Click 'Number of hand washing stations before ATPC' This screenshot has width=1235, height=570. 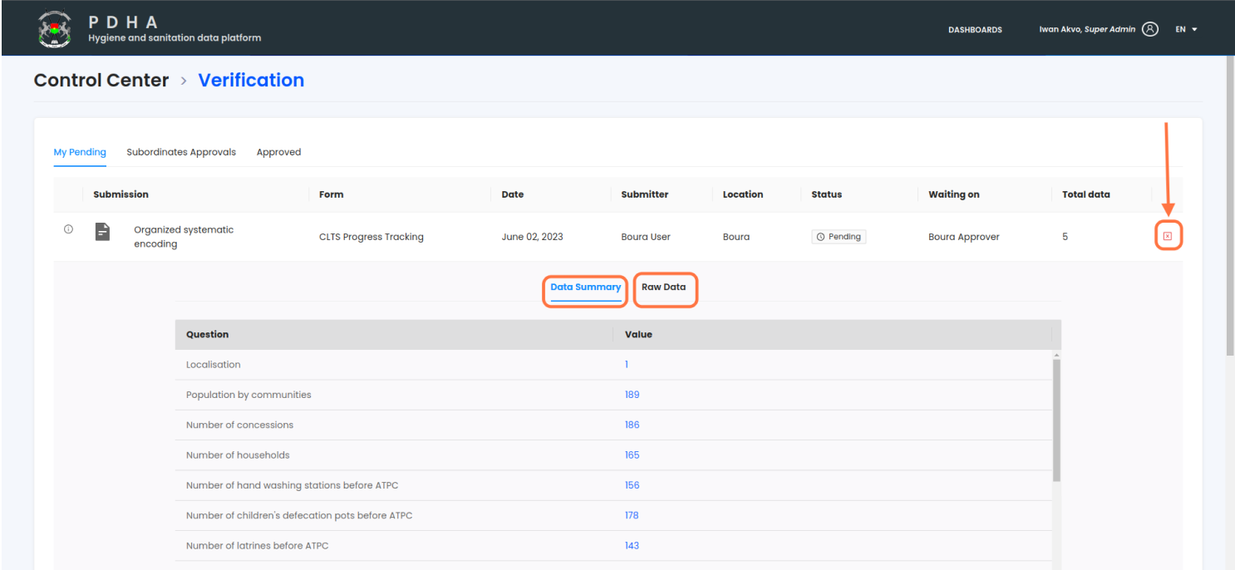pyautogui.click(x=293, y=485)
